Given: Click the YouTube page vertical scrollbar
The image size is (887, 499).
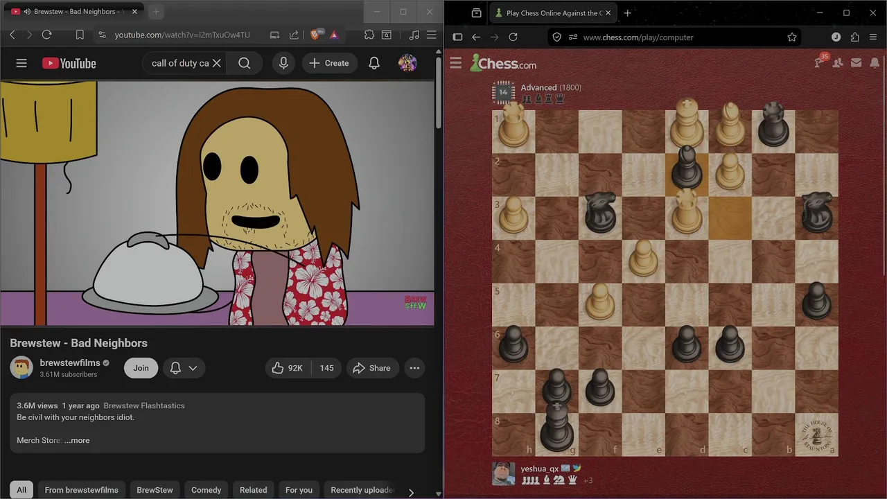Looking at the screenshot, I should (x=439, y=92).
